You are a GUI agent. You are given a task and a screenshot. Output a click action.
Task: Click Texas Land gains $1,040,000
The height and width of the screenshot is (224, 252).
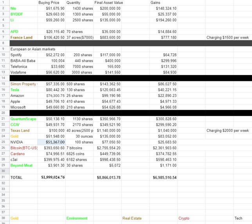point(164,131)
